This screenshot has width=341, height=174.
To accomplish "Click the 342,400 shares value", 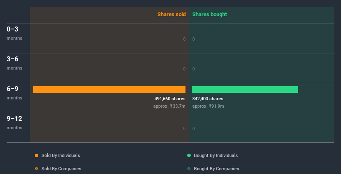I will pos(208,99).
